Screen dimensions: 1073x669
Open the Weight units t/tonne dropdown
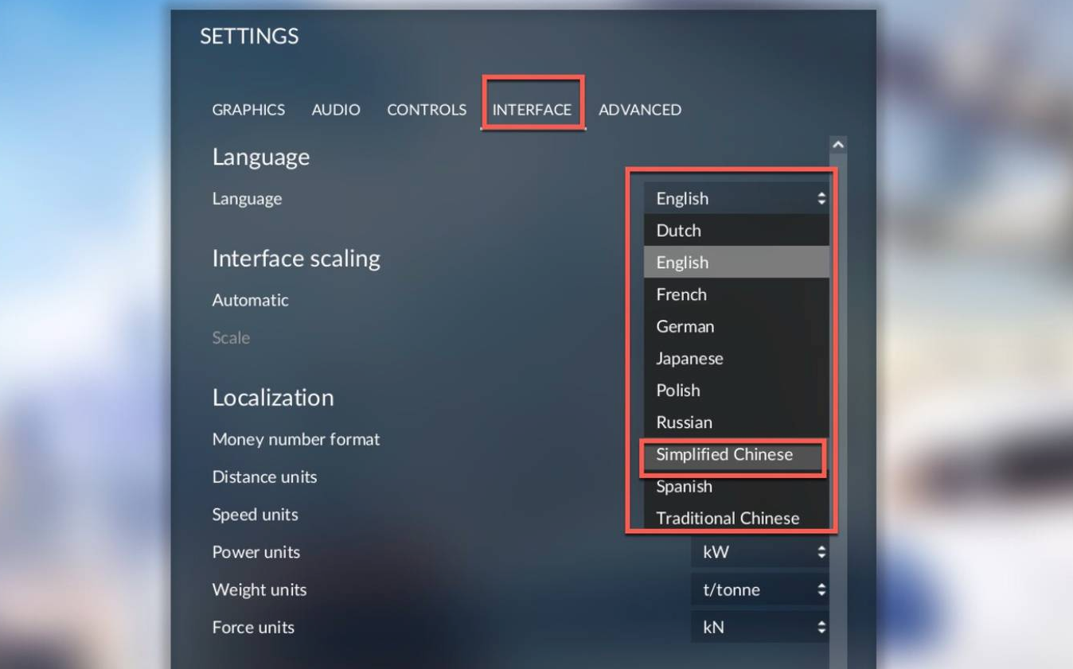760,589
